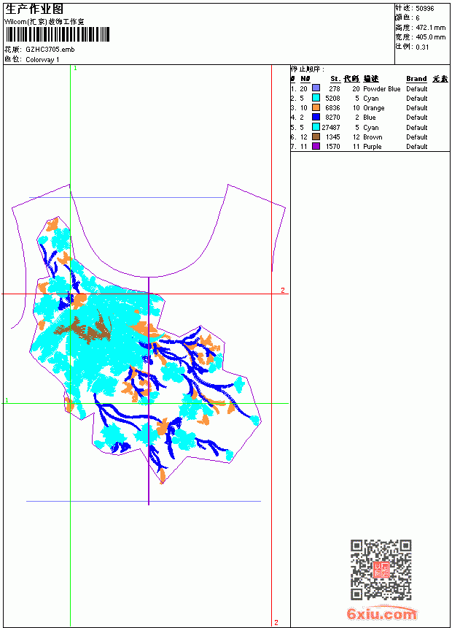Click the GZHC3705.emb file name
The width and height of the screenshot is (452, 628).
pyautogui.click(x=50, y=50)
